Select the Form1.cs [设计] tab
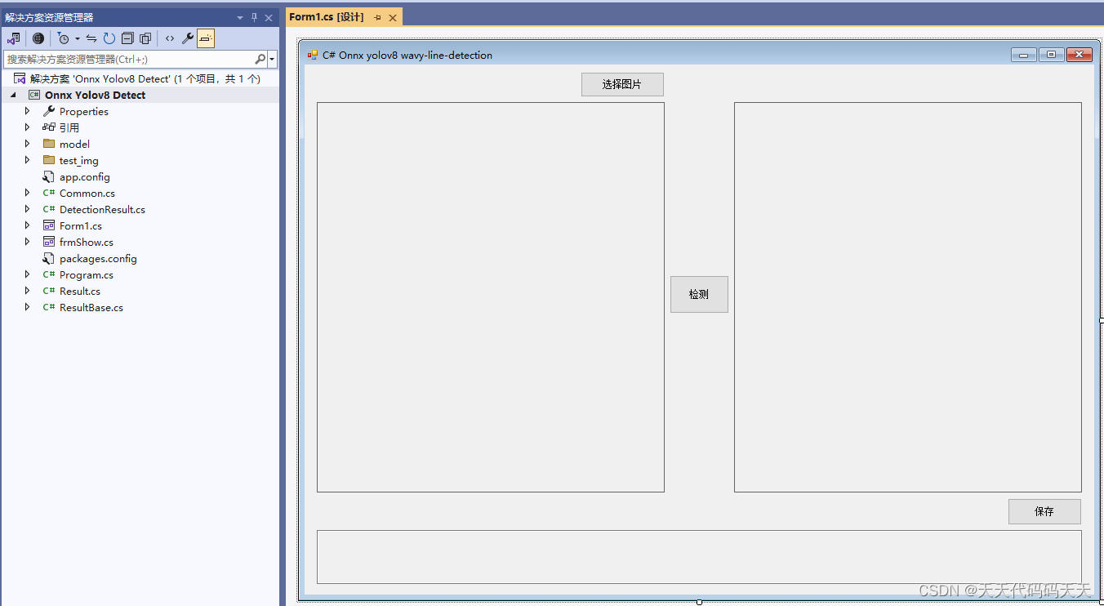Screen dimensions: 1104x606 pos(325,16)
